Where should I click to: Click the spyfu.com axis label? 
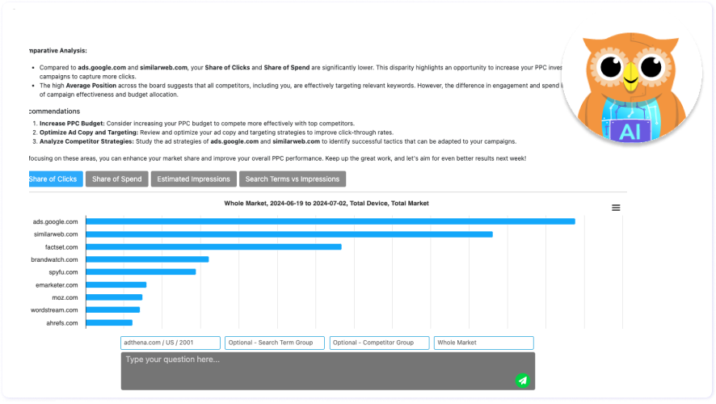coord(63,272)
